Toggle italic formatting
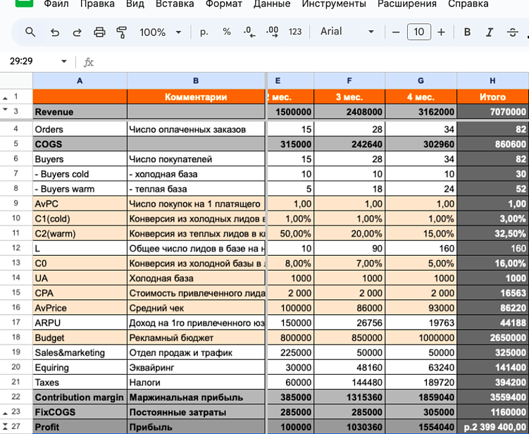The image size is (529, 434). click(490, 32)
